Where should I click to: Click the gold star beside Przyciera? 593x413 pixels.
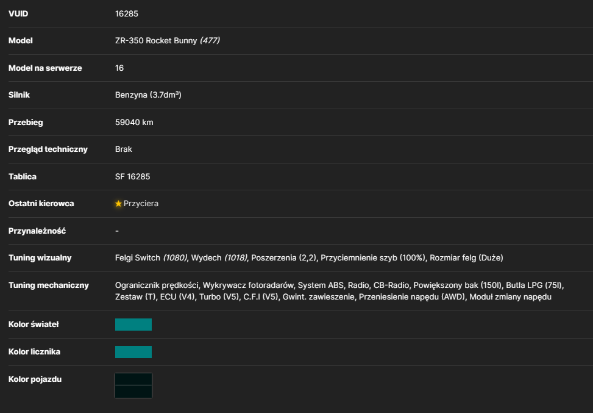(118, 204)
